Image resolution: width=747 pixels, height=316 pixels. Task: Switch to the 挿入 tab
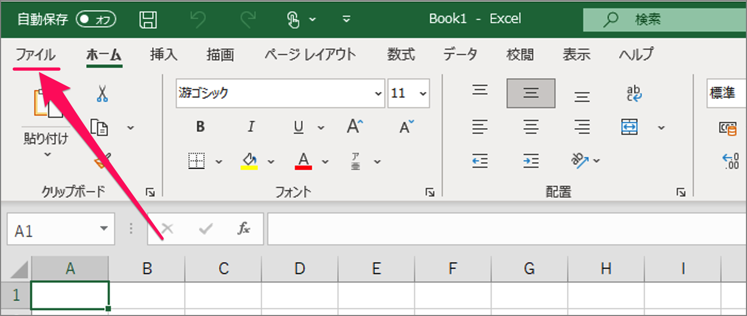(x=163, y=54)
